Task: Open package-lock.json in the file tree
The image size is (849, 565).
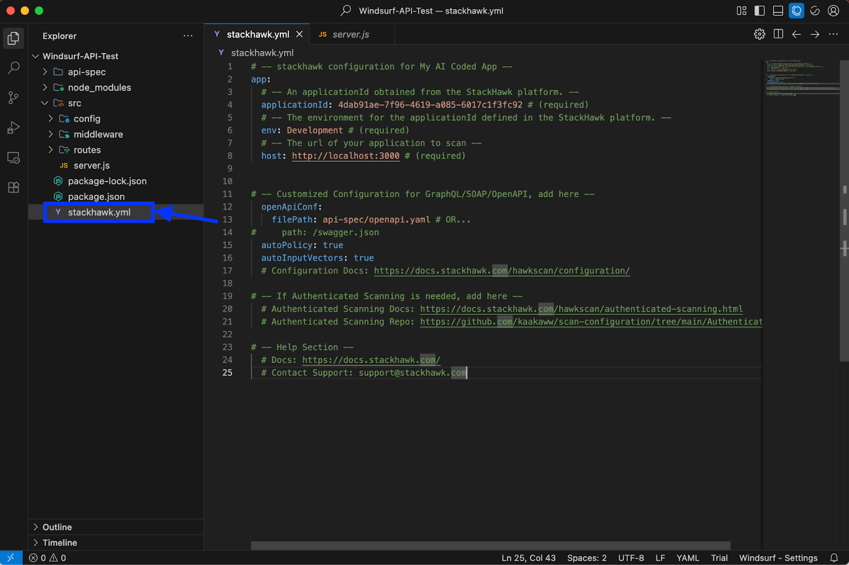Action: pos(116,181)
